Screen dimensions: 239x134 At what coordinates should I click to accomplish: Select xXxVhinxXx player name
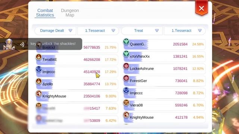click(140, 56)
